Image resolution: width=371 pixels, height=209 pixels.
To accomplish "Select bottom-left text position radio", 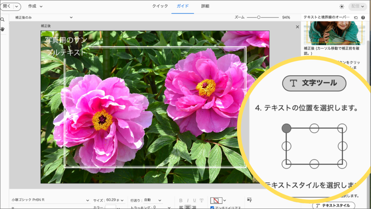I will coord(286,164).
